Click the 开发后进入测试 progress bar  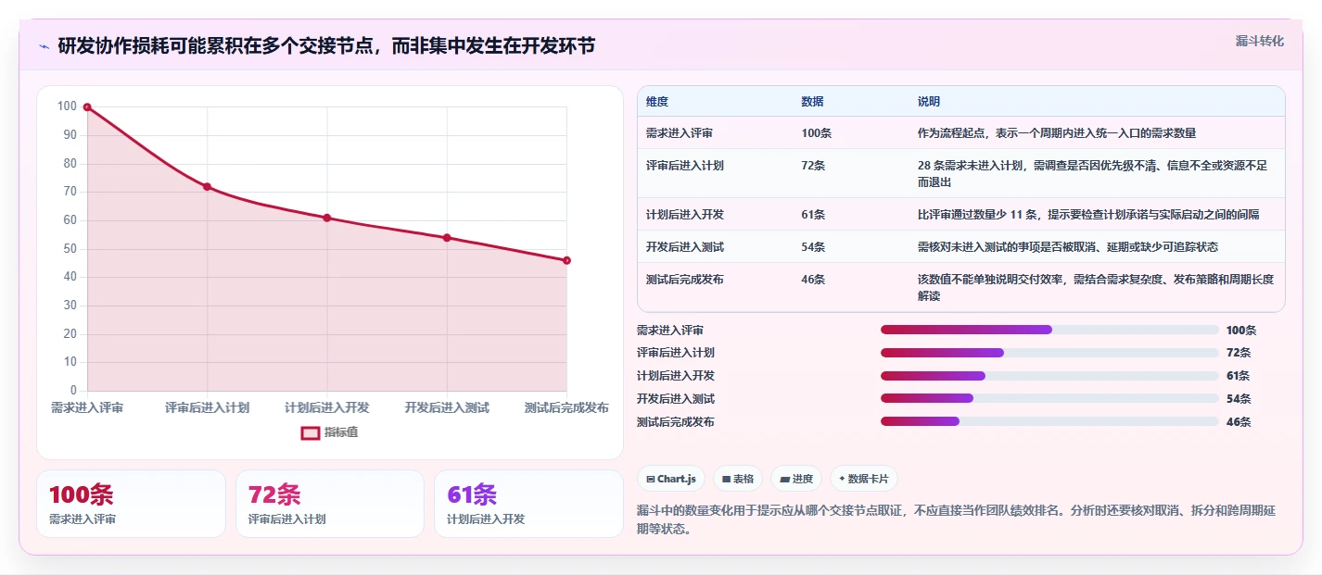[x=1049, y=399]
